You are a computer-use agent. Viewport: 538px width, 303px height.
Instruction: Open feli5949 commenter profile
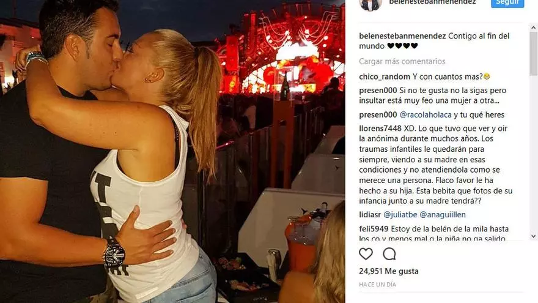pyautogui.click(x=374, y=229)
